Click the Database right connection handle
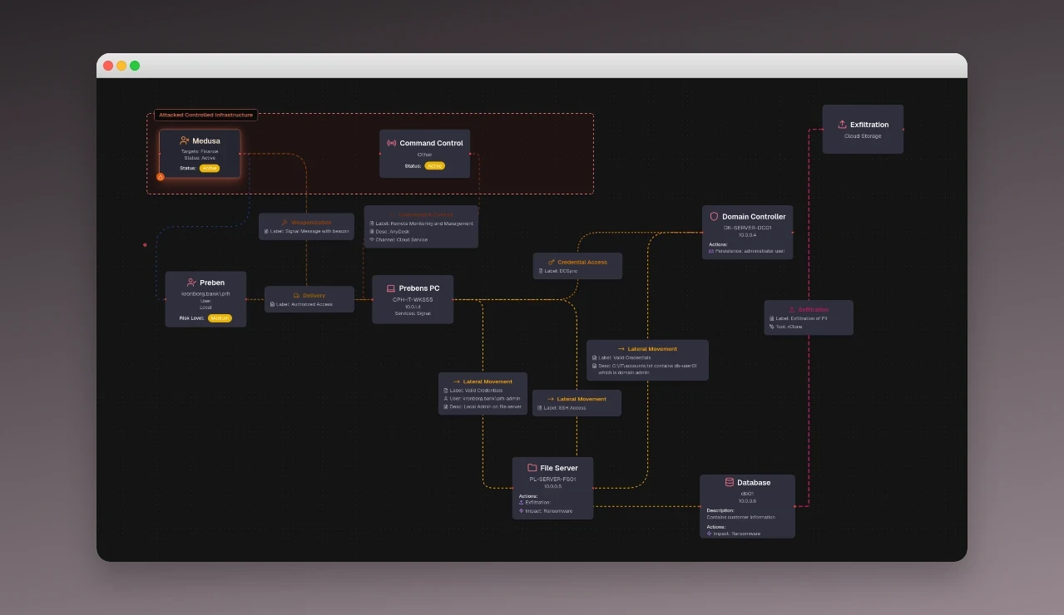 795,506
